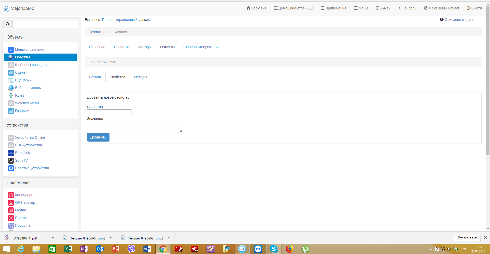Click the page vertical scrollbar thumb
Viewport: 490px width, 254px height.
point(488,80)
